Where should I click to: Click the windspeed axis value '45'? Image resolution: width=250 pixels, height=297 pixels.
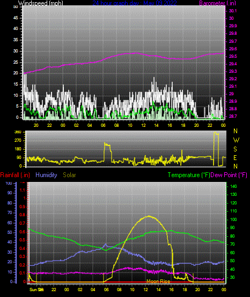coord(16,18)
